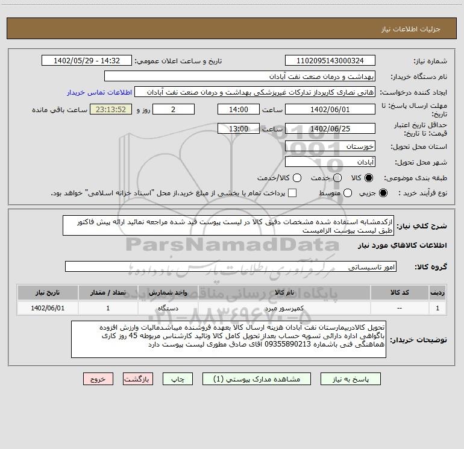464x449 pixels.
Task: Click the remaining days field showing 2
Action: tap(174, 110)
